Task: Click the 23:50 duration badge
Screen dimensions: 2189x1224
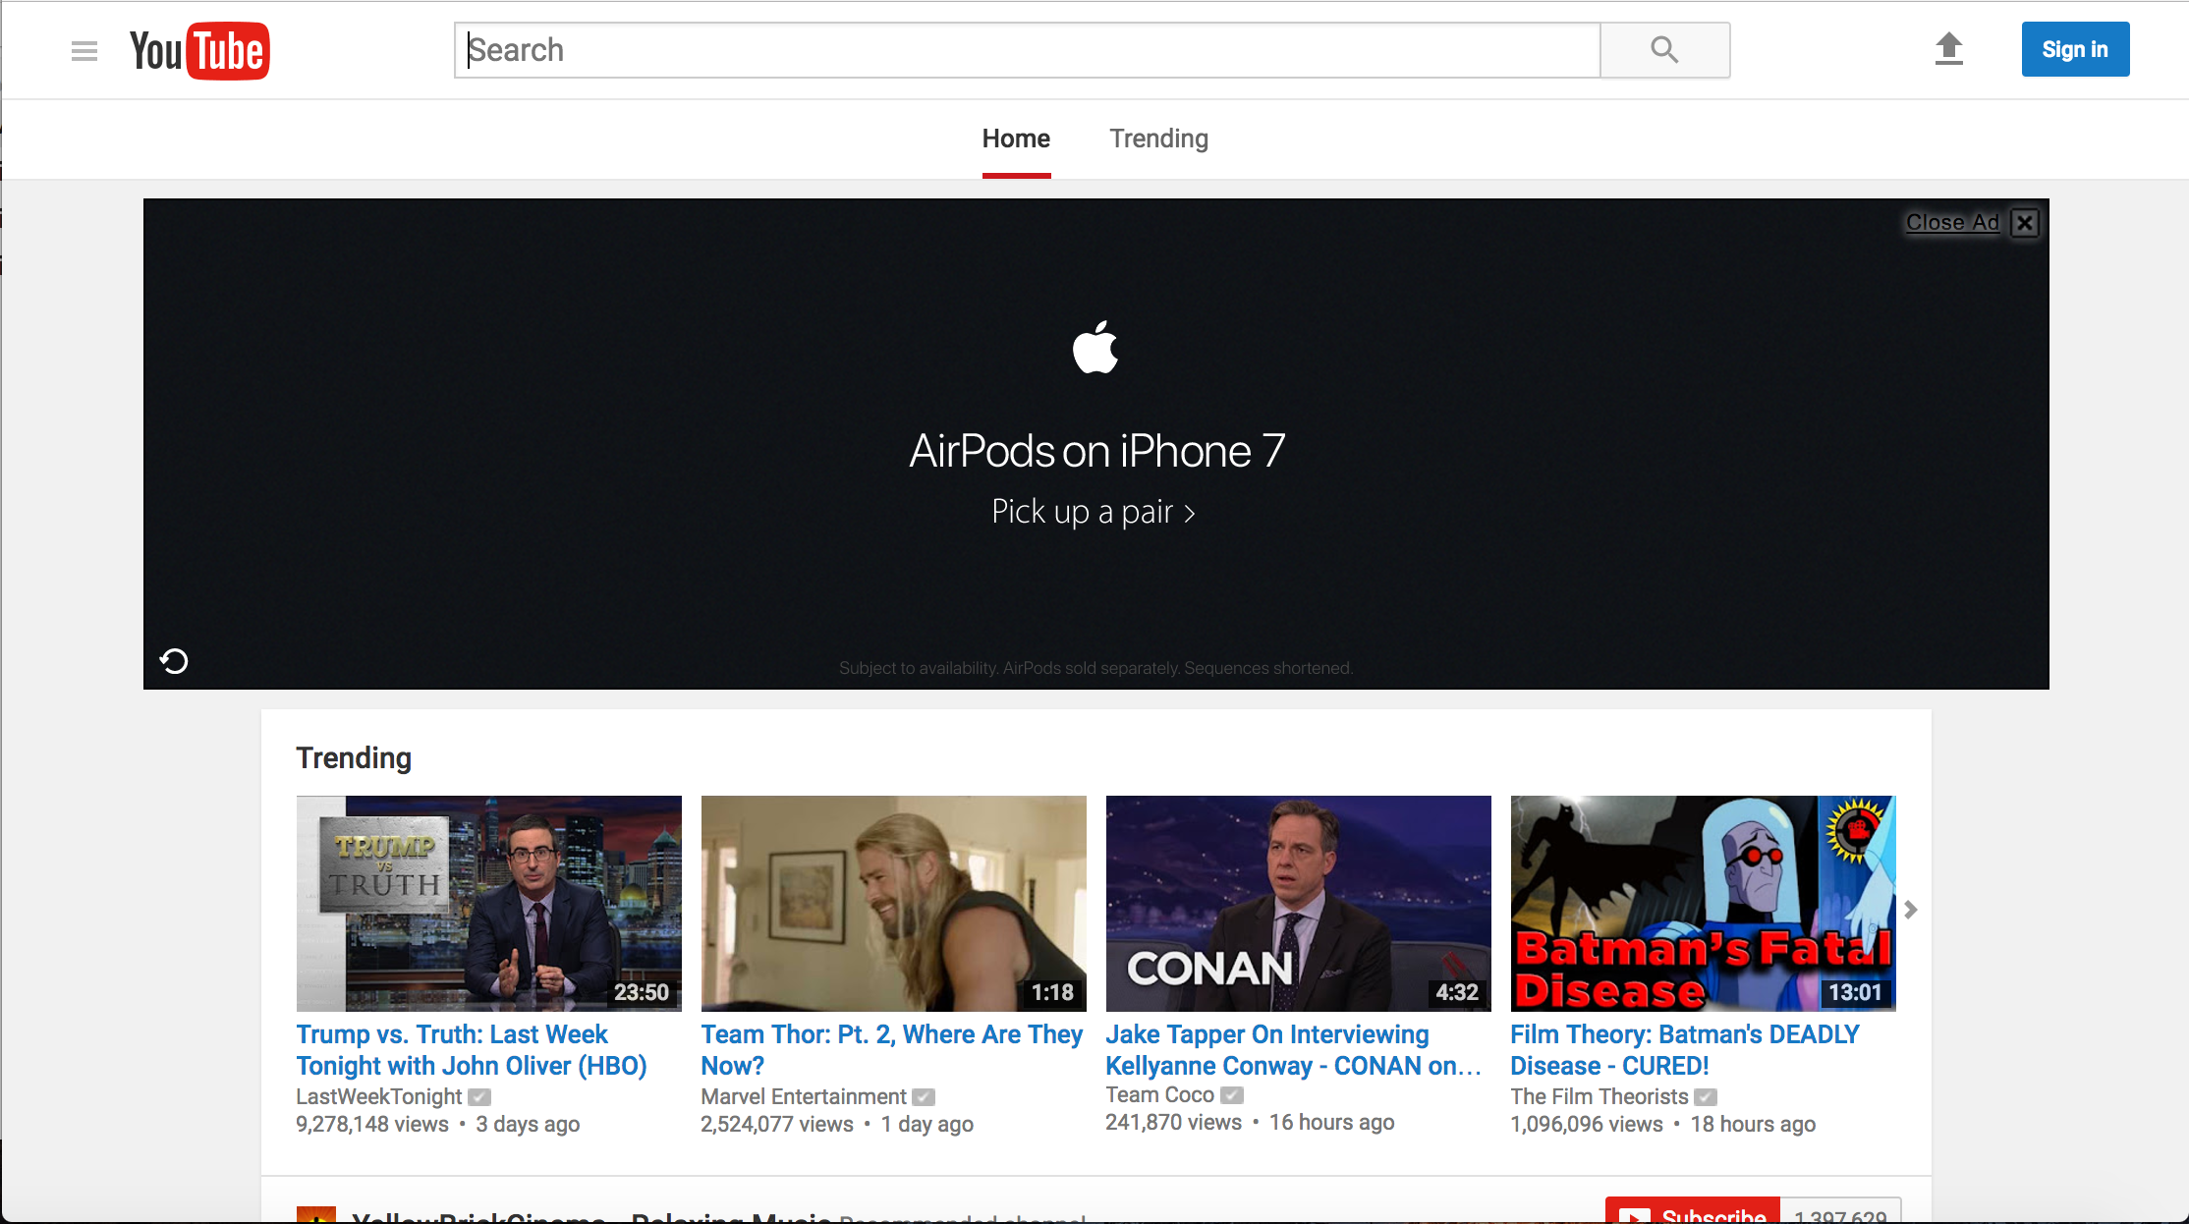Action: [642, 993]
